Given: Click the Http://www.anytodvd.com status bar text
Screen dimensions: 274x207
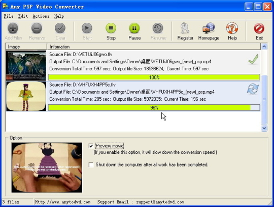Looking at the screenshot, I should [63, 202].
